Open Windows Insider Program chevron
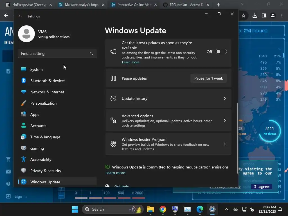Screen dimensions: 288x216 [225, 144]
